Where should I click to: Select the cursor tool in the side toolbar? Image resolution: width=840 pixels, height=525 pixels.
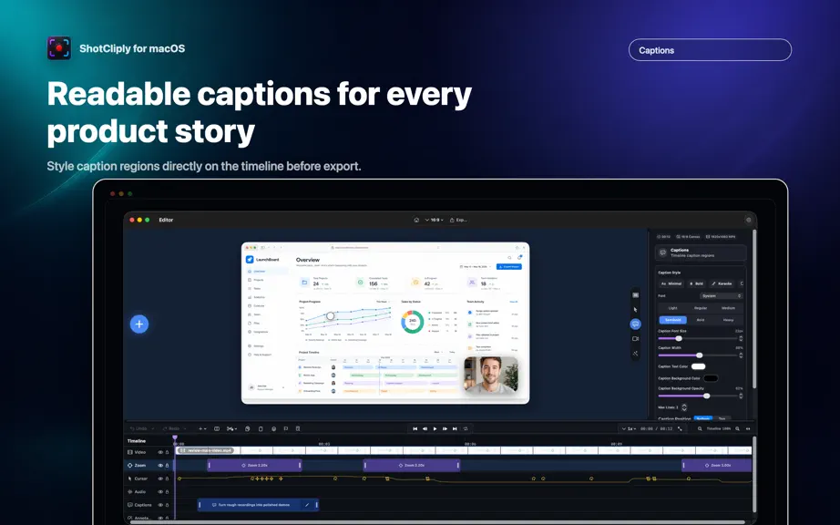[635, 310]
